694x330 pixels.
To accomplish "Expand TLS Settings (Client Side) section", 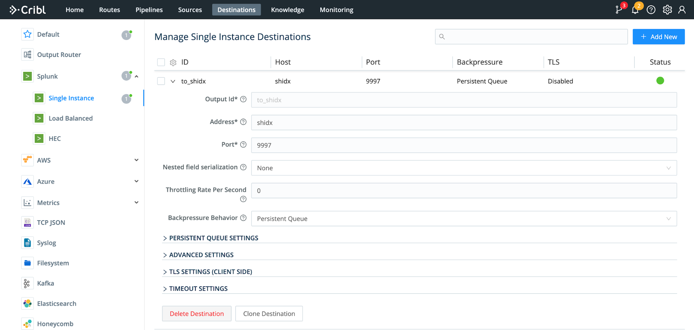I will click(207, 272).
